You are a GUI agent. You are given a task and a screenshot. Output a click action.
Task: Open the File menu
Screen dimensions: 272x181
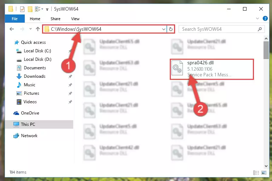pos(15,18)
